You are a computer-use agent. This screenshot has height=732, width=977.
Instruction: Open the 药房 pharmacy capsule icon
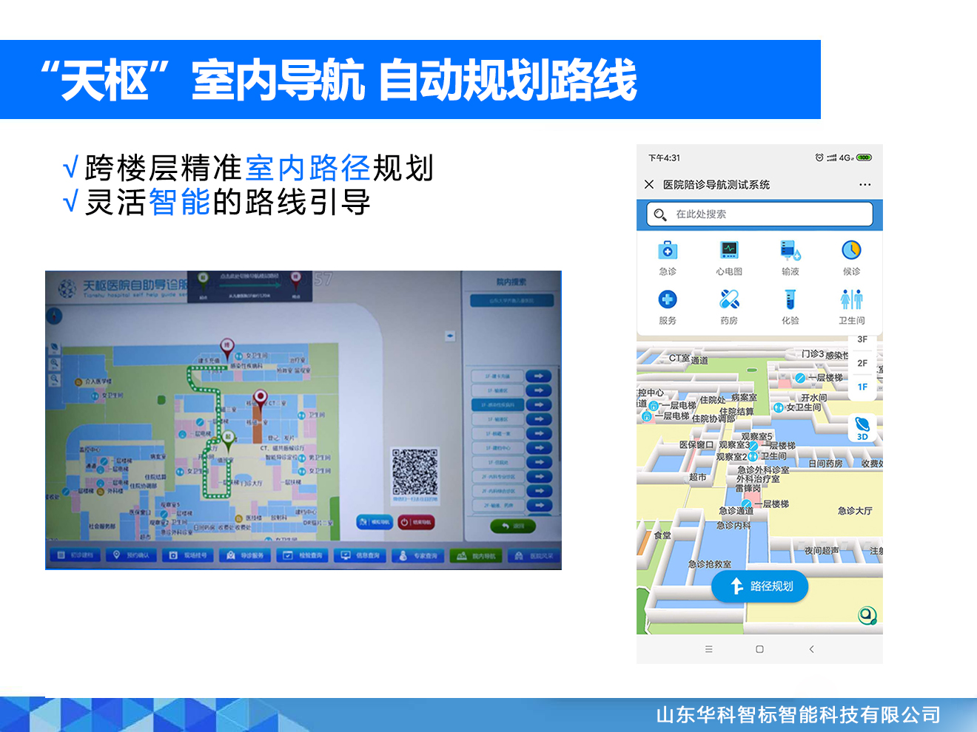tap(728, 299)
